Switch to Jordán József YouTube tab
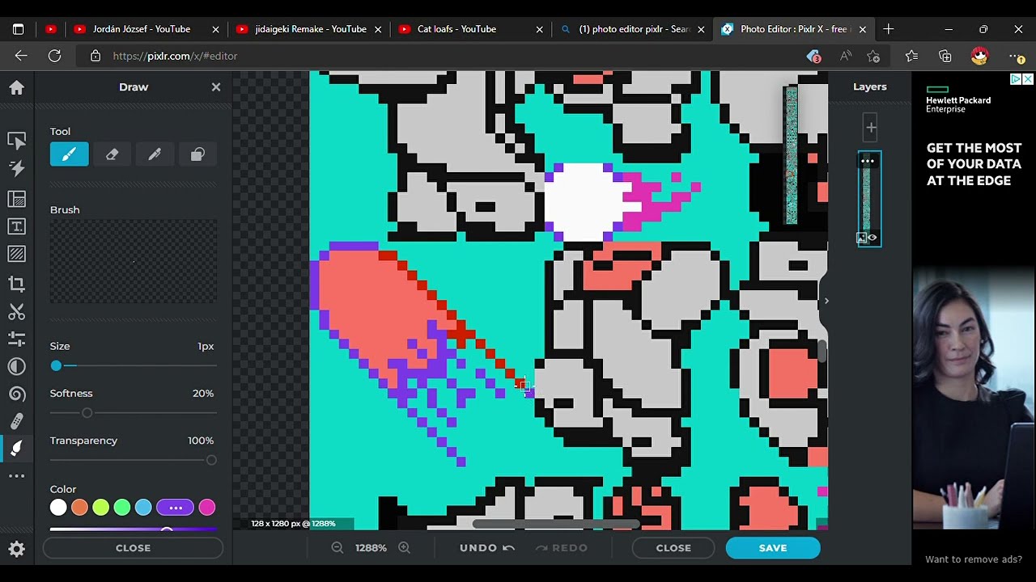Viewport: 1036px width, 582px height. [146, 29]
